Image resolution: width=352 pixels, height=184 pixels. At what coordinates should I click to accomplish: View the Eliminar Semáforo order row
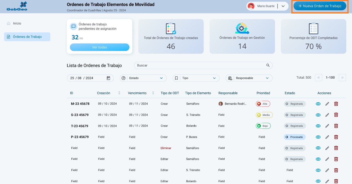(318, 148)
